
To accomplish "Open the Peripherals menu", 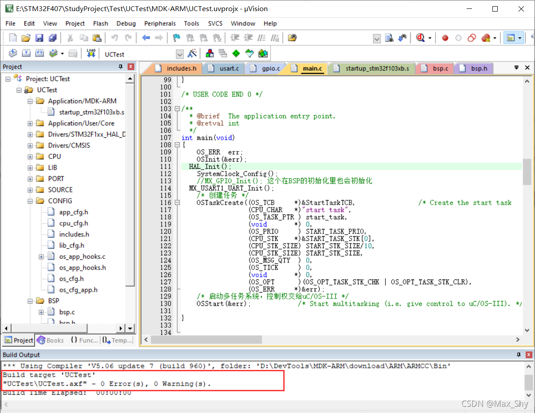I will [160, 24].
